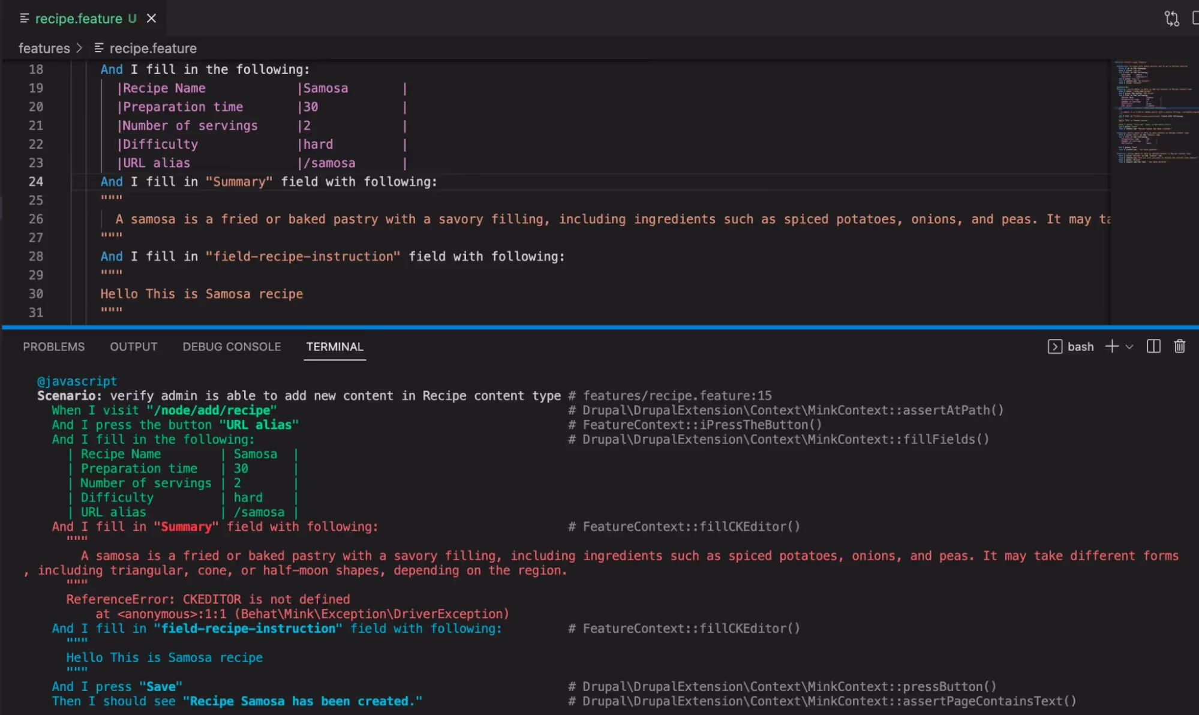Image resolution: width=1199 pixels, height=715 pixels.
Task: Click FeatureContext::iPressTheButton() in terminal
Action: pos(702,425)
